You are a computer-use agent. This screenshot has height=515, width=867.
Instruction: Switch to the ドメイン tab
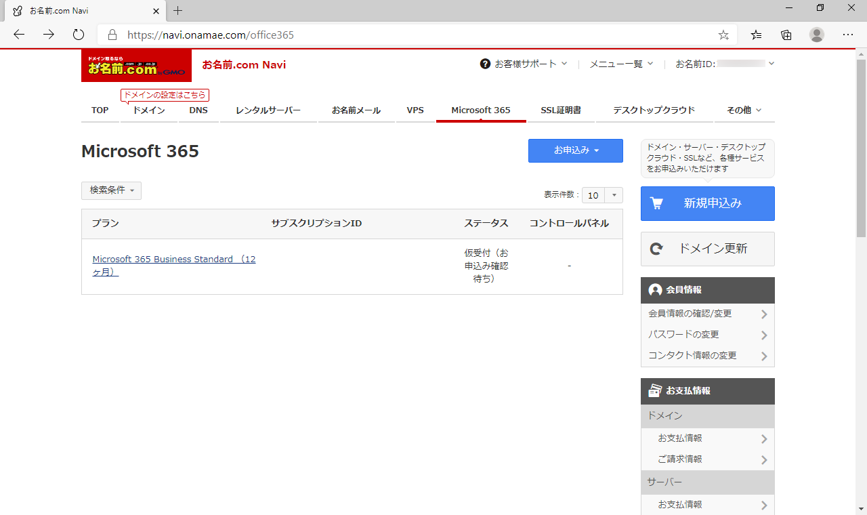coord(149,110)
